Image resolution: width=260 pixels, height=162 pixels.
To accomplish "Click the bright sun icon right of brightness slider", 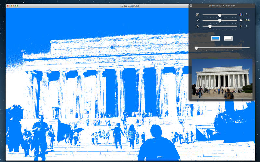I will 241,20.
